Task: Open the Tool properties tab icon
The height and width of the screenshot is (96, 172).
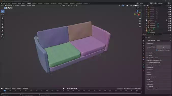Action: click(x=144, y=37)
